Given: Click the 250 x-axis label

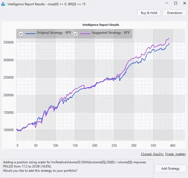Looking at the screenshot, I should click(114, 146).
